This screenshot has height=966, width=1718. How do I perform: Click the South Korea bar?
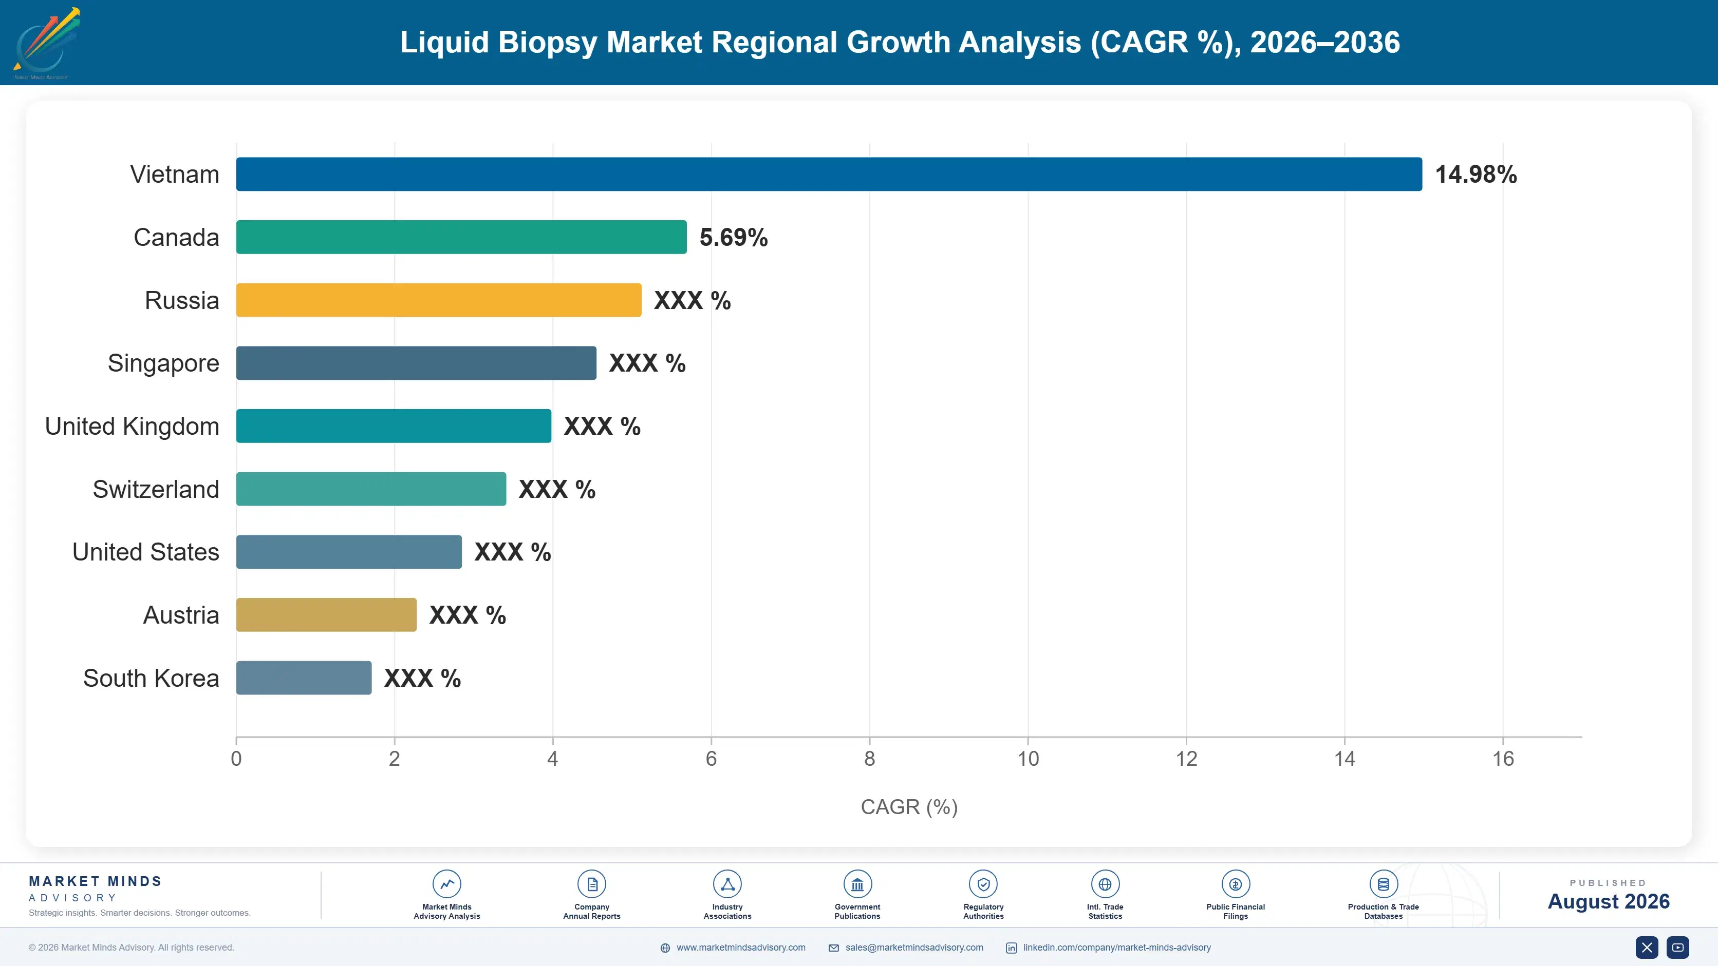(x=304, y=678)
